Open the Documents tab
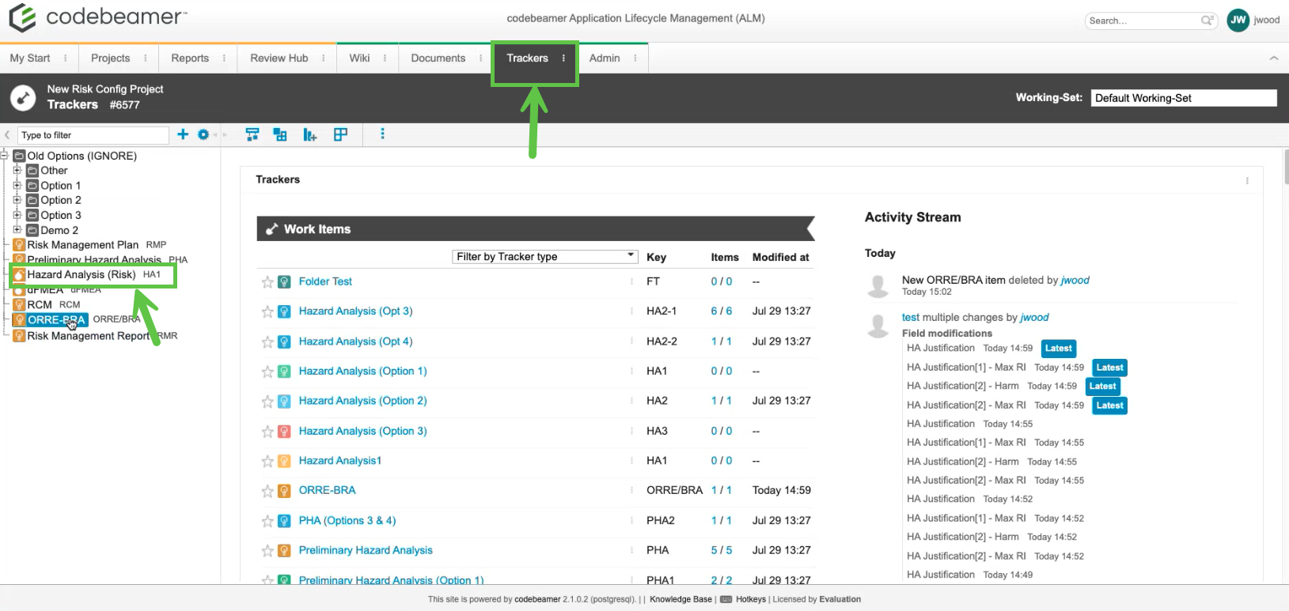Viewport: 1289px width, 611px height. [x=438, y=58]
